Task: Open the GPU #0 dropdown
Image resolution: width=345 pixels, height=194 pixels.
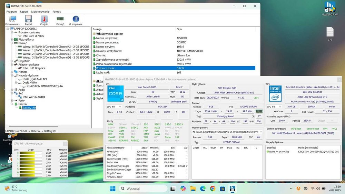Action: point(274,106)
